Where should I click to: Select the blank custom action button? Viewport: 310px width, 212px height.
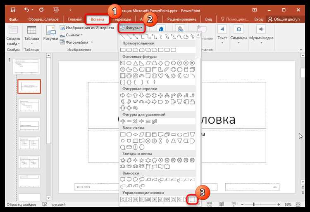click(192, 200)
